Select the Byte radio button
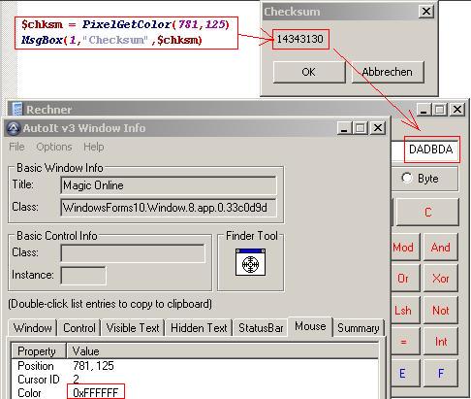 (x=407, y=179)
